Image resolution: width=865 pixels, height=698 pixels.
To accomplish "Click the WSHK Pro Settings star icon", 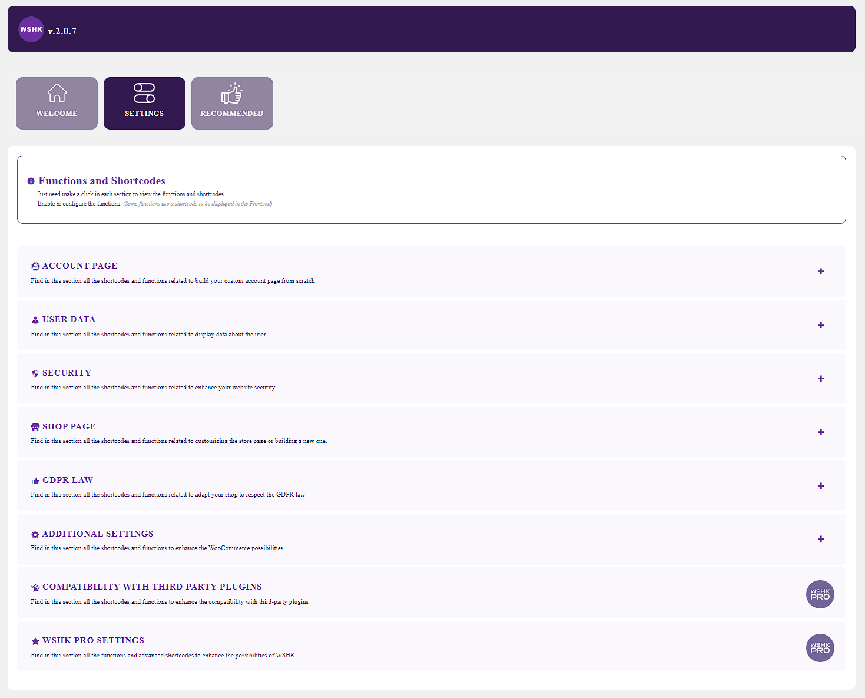I will pos(35,641).
